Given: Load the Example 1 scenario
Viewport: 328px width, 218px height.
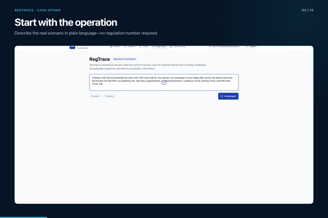Looking at the screenshot, I should tap(96, 96).
